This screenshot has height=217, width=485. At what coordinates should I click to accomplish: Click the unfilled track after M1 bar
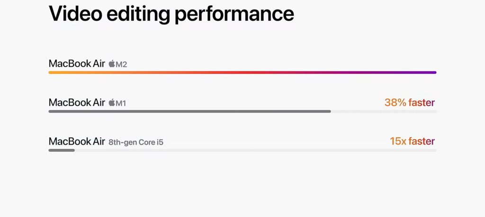384,112
